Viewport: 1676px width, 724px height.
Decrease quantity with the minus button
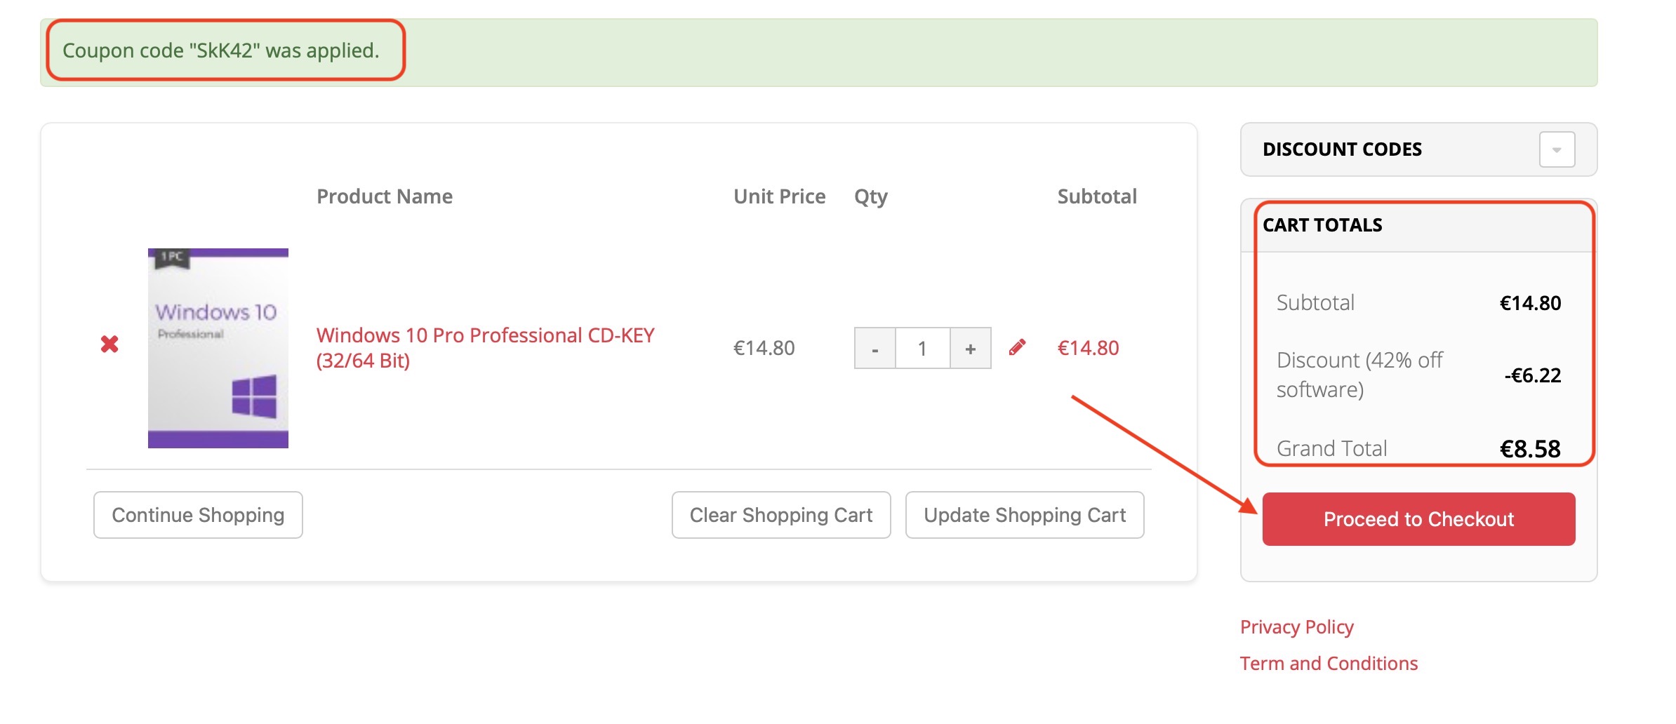[874, 348]
